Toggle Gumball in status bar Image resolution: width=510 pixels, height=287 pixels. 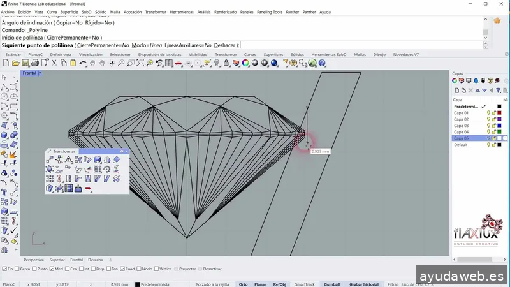click(x=331, y=284)
